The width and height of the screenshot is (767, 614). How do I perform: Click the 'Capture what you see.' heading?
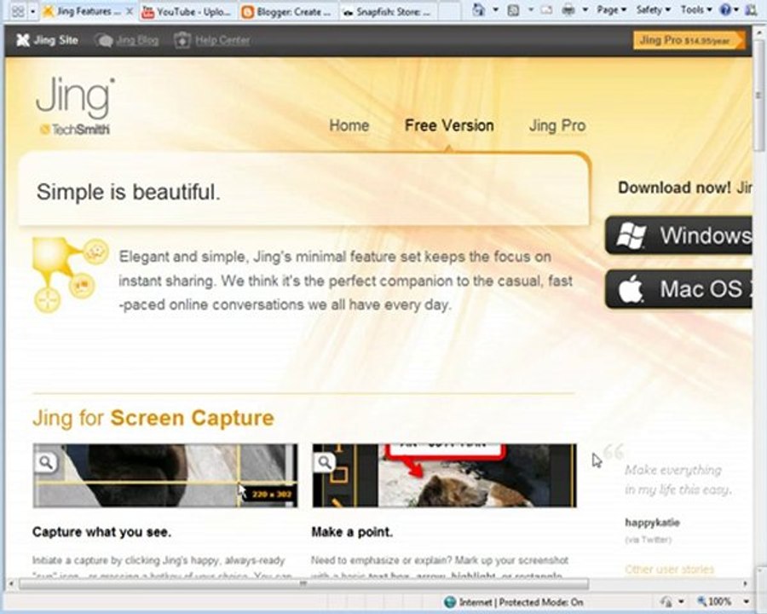101,532
